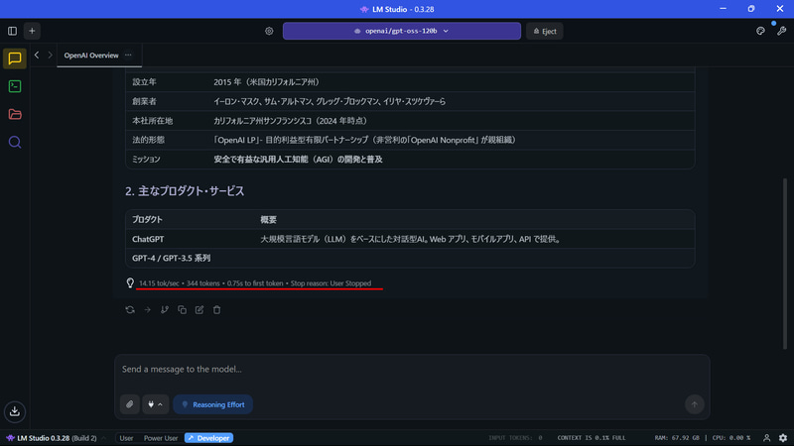Delete the assistant message

(216, 310)
